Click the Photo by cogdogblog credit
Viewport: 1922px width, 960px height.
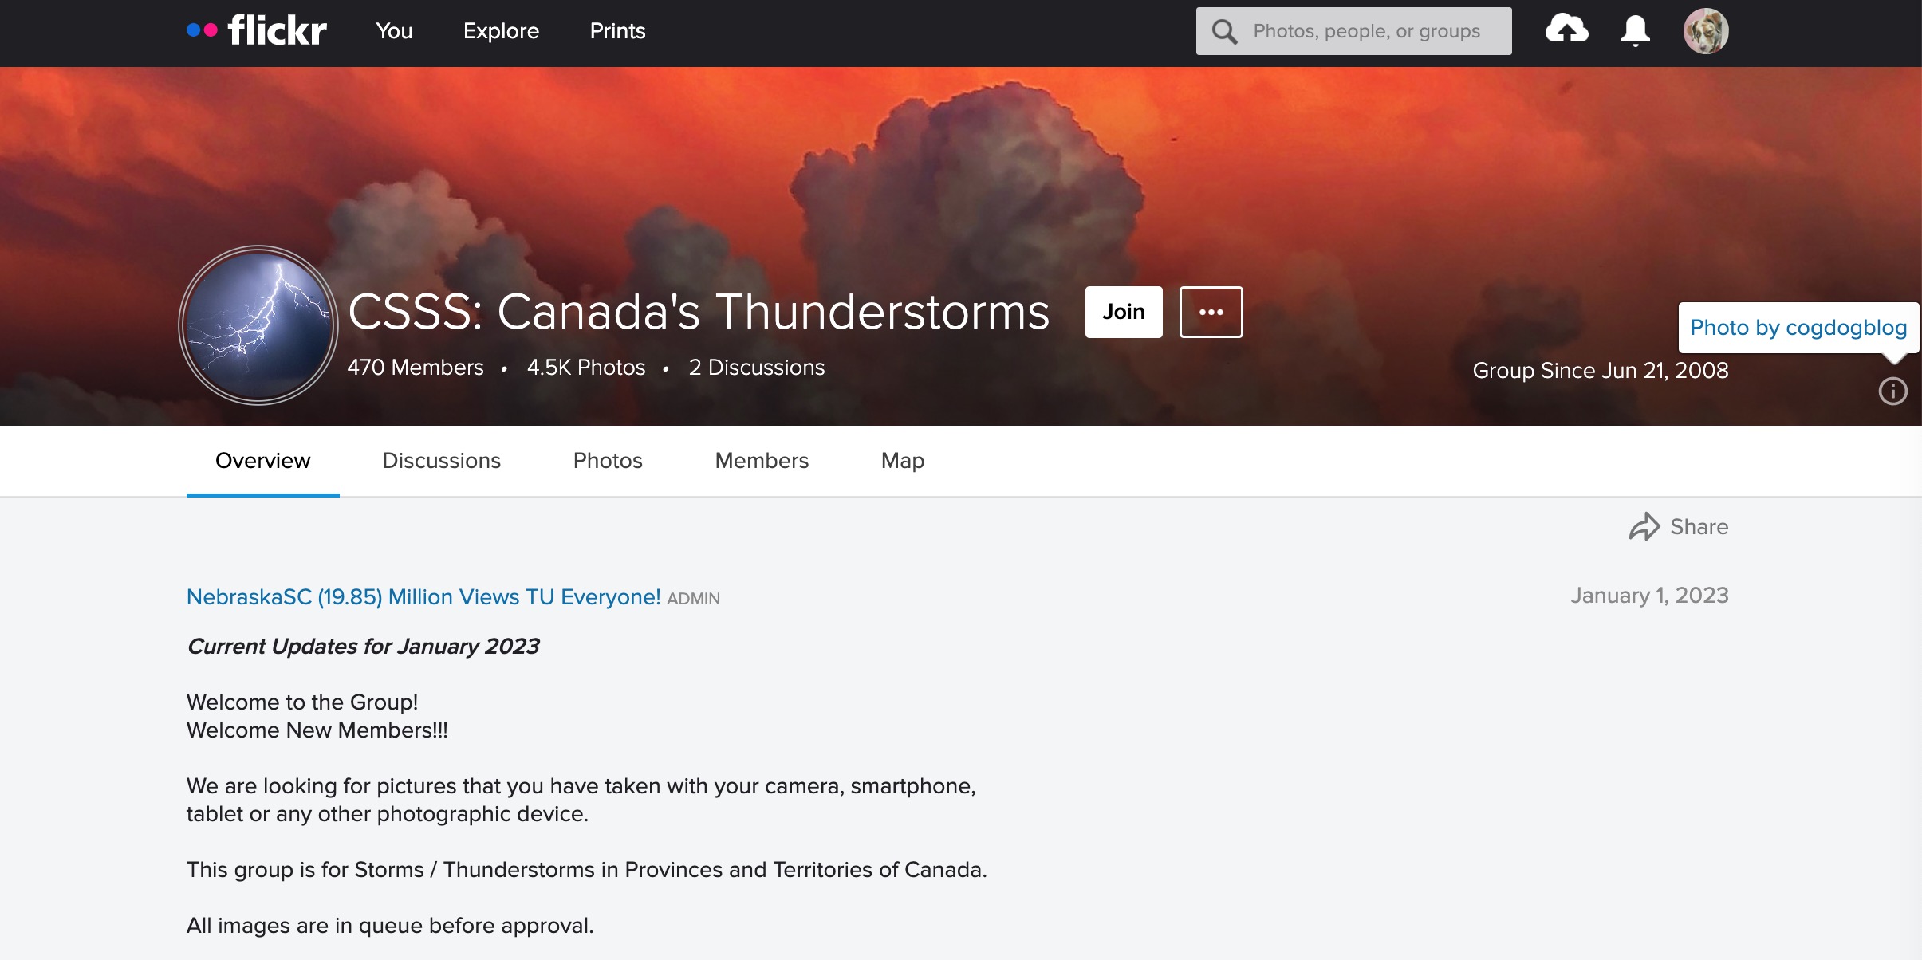point(1798,328)
